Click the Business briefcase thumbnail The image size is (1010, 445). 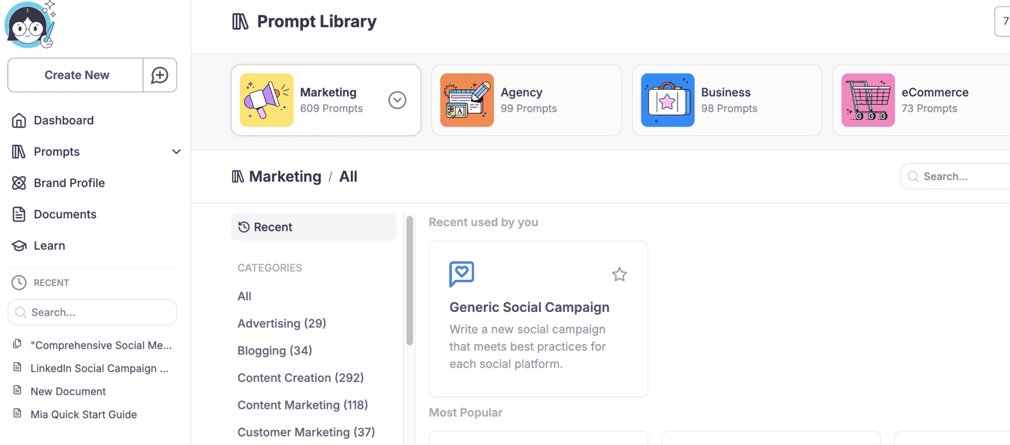click(x=668, y=100)
